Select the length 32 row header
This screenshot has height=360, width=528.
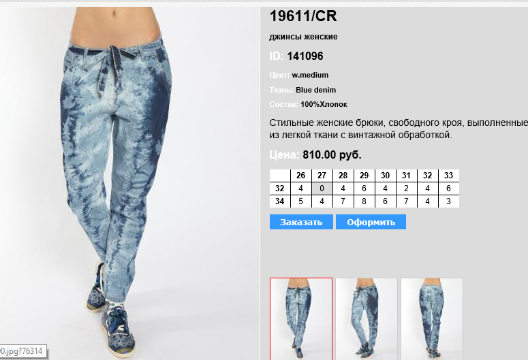280,189
